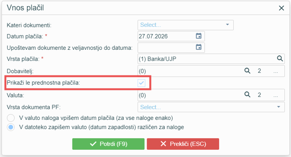This screenshot has width=291, height=157.
Task: Close the Vnos plačil dialog
Action: point(281,8)
